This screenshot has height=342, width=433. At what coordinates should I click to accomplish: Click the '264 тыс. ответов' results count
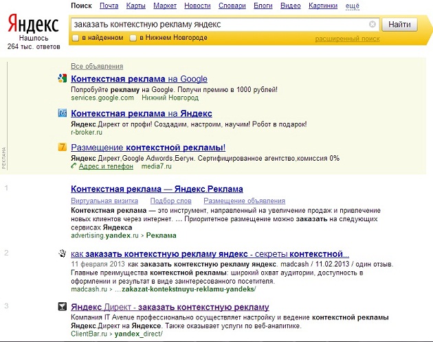coord(34,47)
